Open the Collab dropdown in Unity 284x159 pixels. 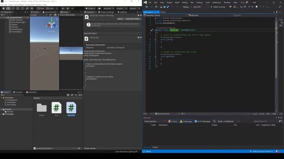(90, 8)
